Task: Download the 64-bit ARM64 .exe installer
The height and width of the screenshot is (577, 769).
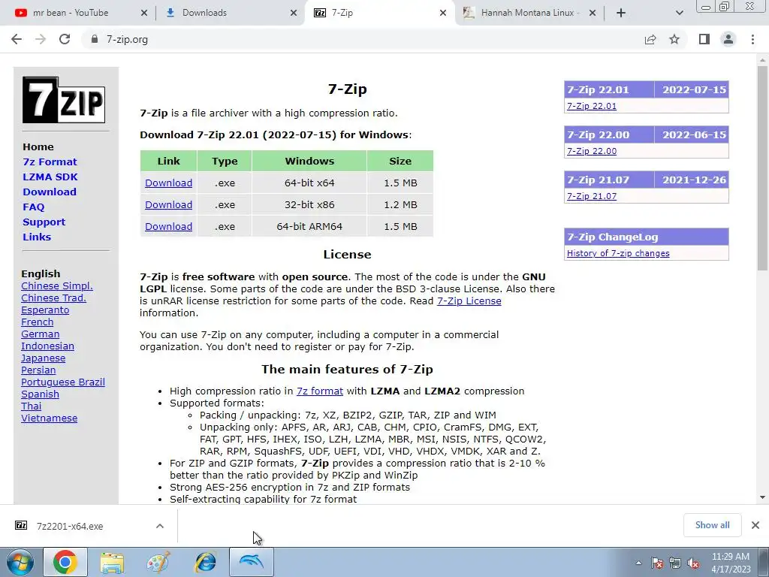Action: pyautogui.click(x=169, y=227)
